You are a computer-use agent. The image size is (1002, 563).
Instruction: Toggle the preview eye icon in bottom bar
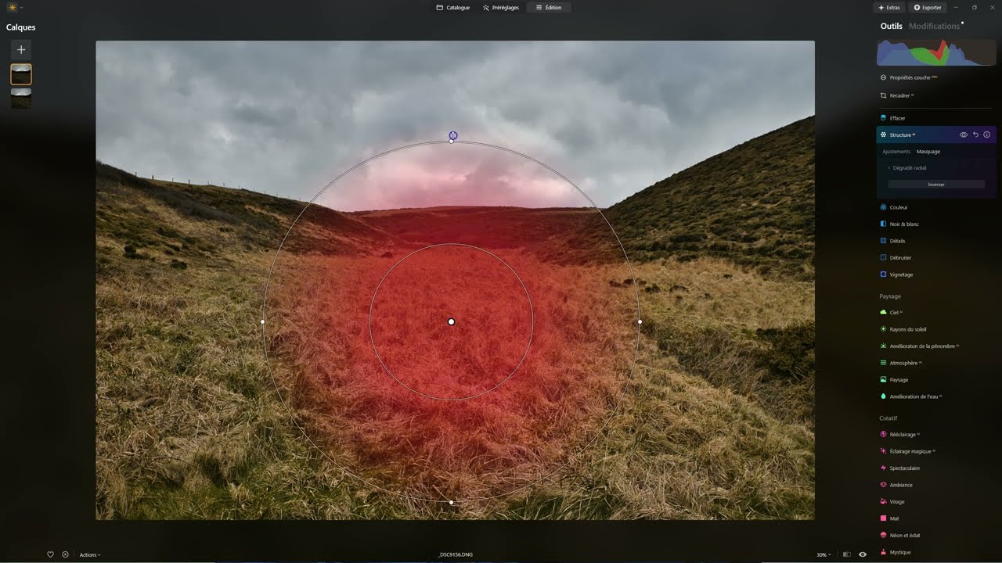pyautogui.click(x=863, y=554)
